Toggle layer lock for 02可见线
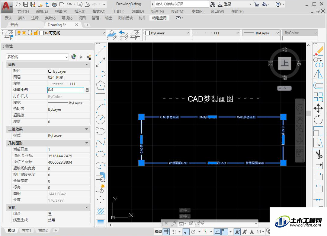Image resolution: width=327 pixels, height=236 pixels. pyautogui.click(x=36, y=33)
